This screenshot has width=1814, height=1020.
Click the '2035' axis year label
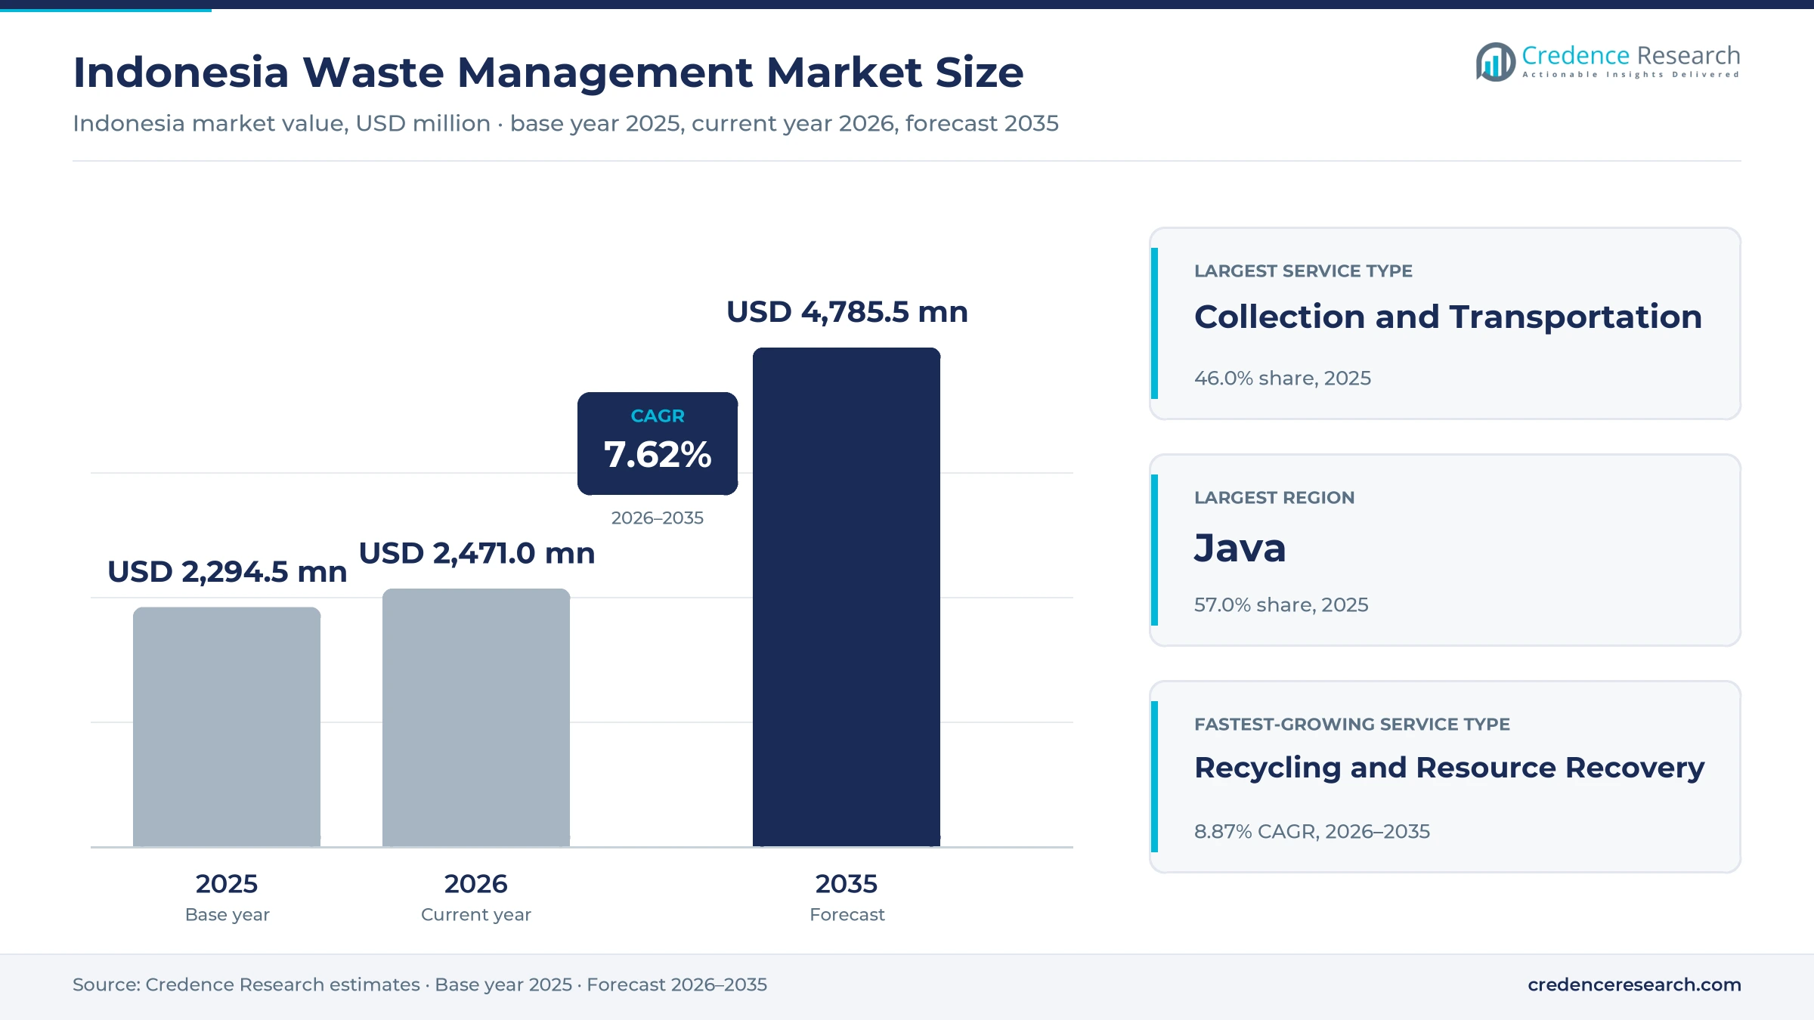pyautogui.click(x=847, y=884)
